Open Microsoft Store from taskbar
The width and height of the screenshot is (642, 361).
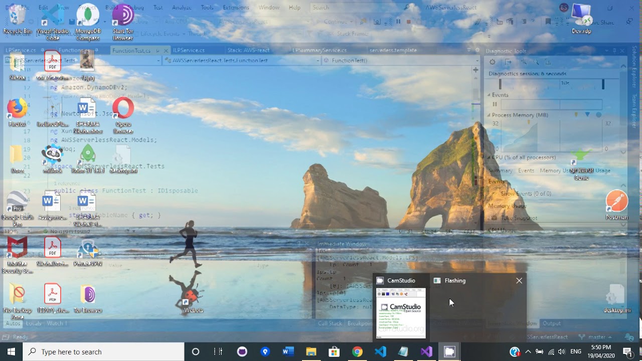(x=334, y=351)
